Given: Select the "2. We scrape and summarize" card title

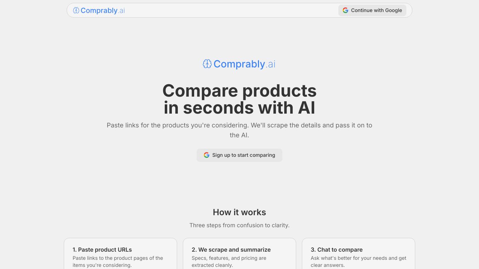Looking at the screenshot, I should pos(231,250).
